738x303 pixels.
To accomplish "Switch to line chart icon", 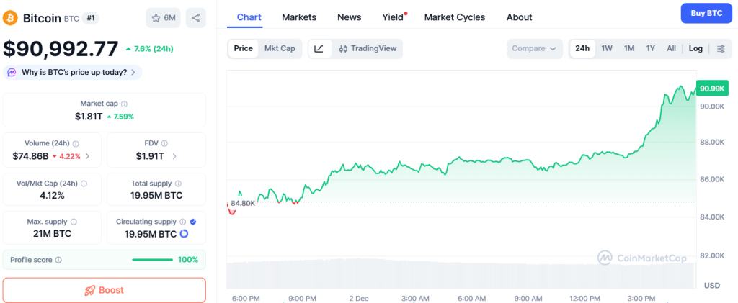I will pyautogui.click(x=319, y=49).
